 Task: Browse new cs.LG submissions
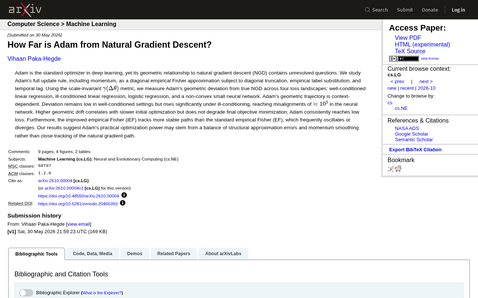click(392, 88)
